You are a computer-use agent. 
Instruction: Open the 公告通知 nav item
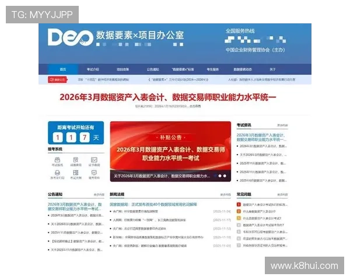(x=153, y=69)
